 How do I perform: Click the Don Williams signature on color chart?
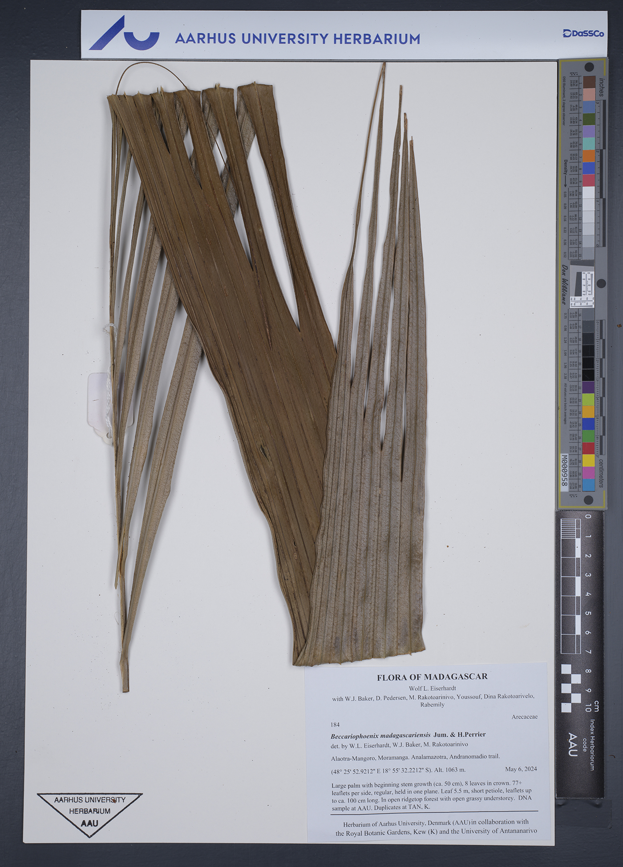[x=565, y=285]
